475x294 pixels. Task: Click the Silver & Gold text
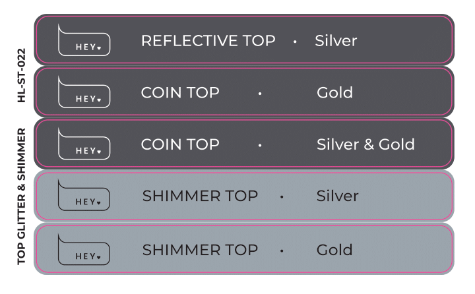click(x=365, y=144)
